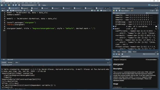
Task: Open the Addins dropdown
Action: 45,5
